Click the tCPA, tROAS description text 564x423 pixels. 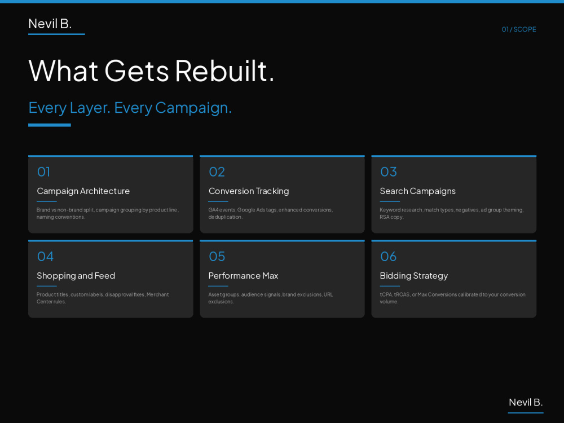[x=452, y=298]
